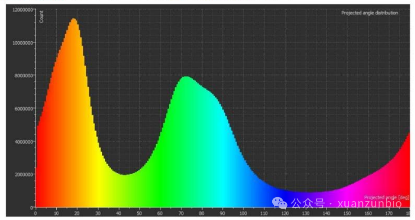The height and width of the screenshot is (220, 415).
Task: Click the "Projected angle [deg]" axis label
Action: tap(386, 197)
